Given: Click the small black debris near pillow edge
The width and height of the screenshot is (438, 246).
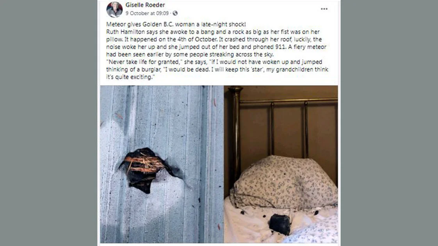Looking at the screenshot, I should [x=316, y=212].
